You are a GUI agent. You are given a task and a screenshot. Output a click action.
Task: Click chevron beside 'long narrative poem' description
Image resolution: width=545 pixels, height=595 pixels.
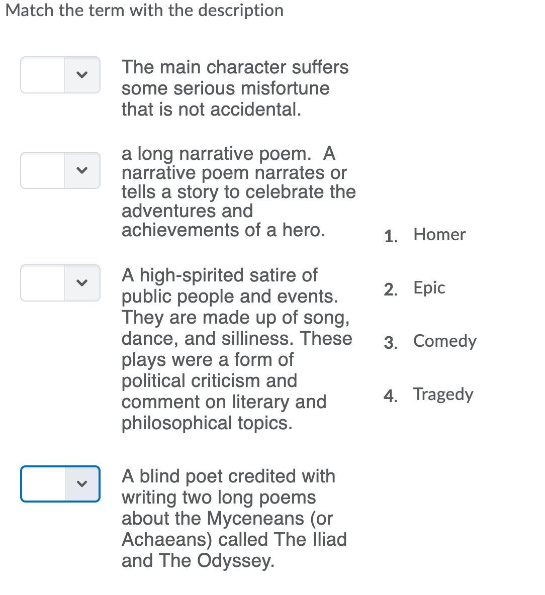click(x=82, y=170)
